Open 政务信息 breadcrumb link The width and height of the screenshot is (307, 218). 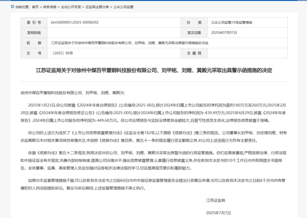click(50, 7)
